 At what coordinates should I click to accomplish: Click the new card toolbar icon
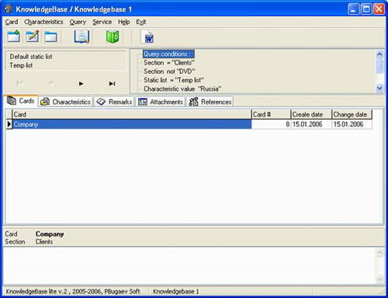[14, 36]
